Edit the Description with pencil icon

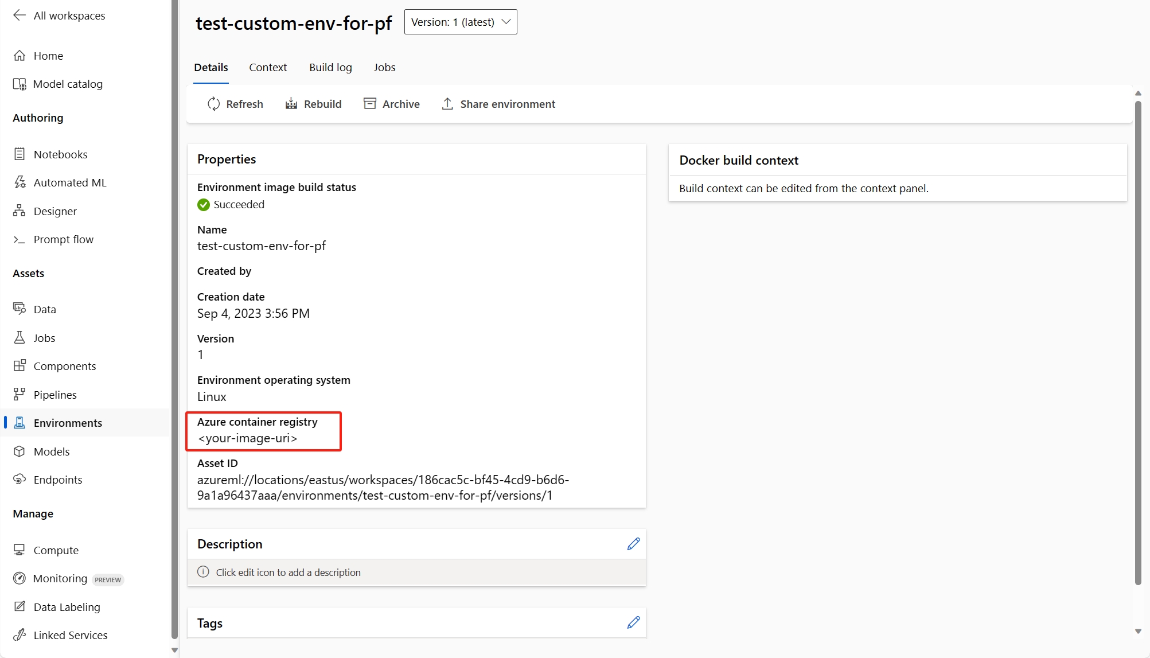[633, 544]
